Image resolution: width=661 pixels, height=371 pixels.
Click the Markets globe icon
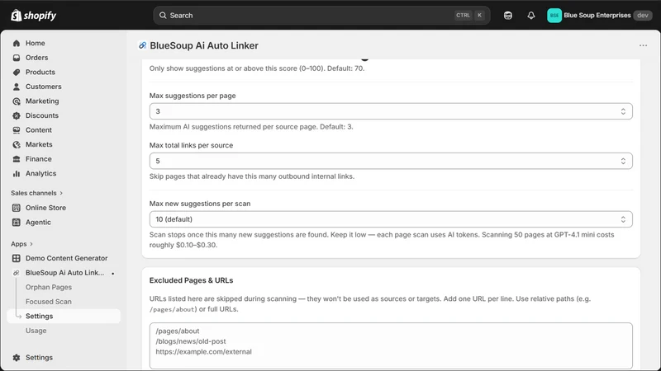coord(17,145)
